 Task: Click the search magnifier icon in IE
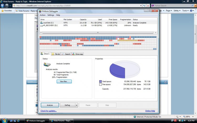pos(192,6)
